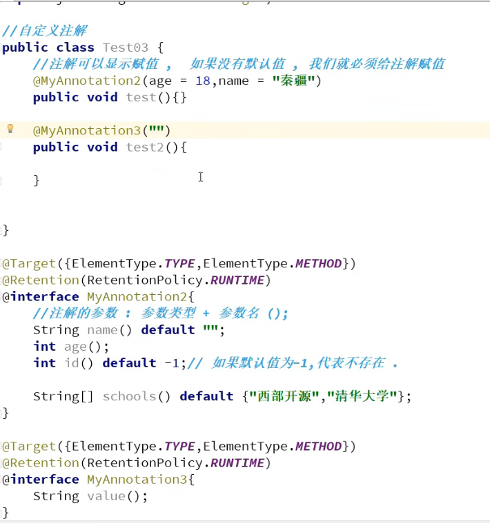Viewport: 490px width, 523px height.
Task: Click the id() method name
Action: coord(72,363)
